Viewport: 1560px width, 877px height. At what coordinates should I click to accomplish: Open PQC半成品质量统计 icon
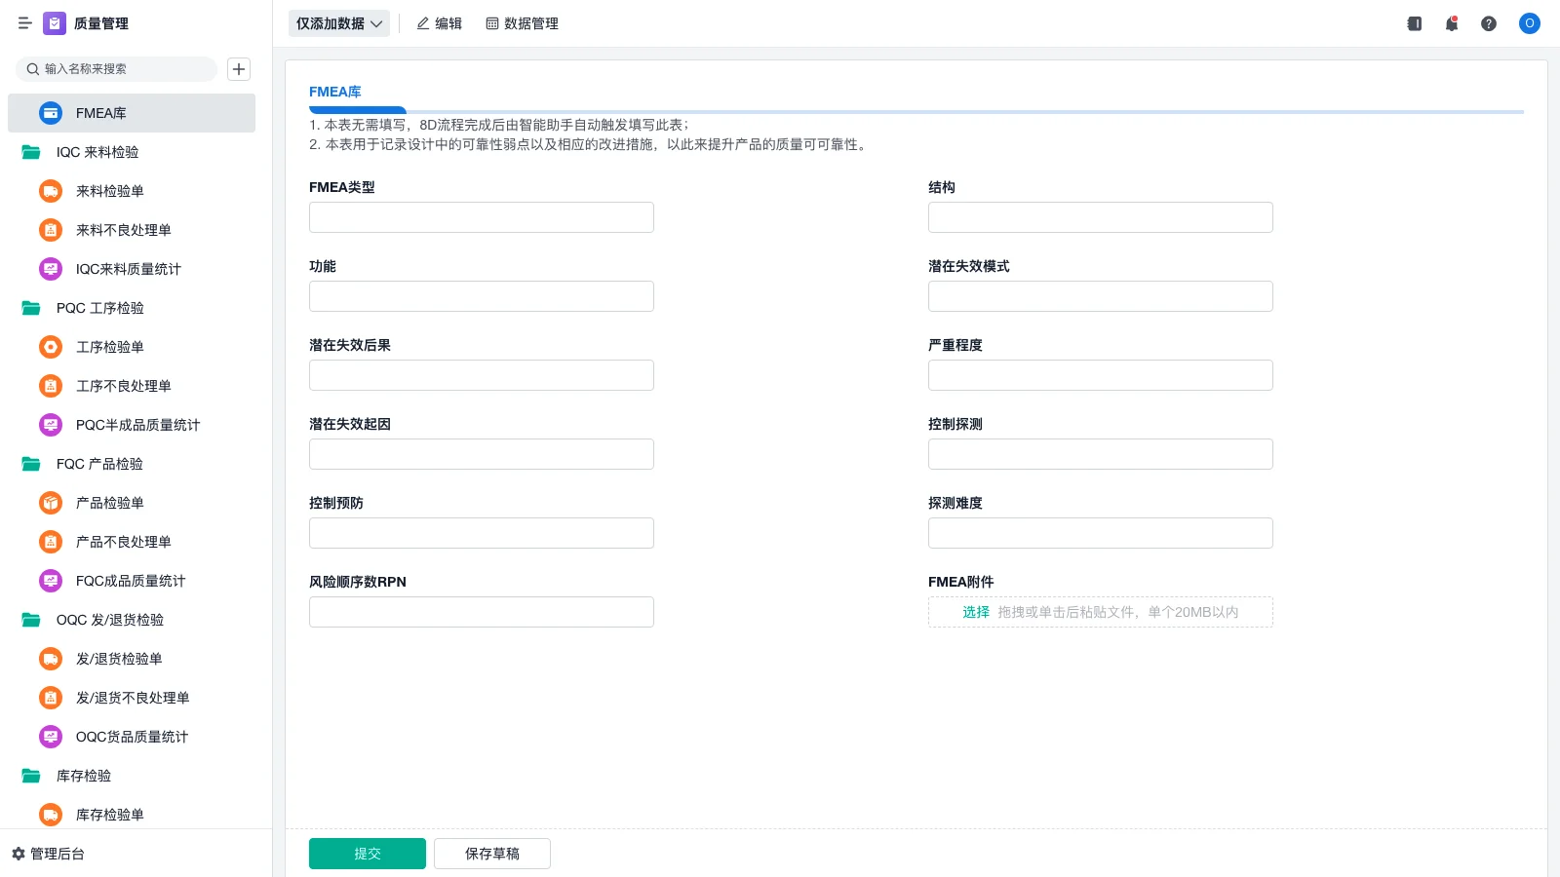50,425
